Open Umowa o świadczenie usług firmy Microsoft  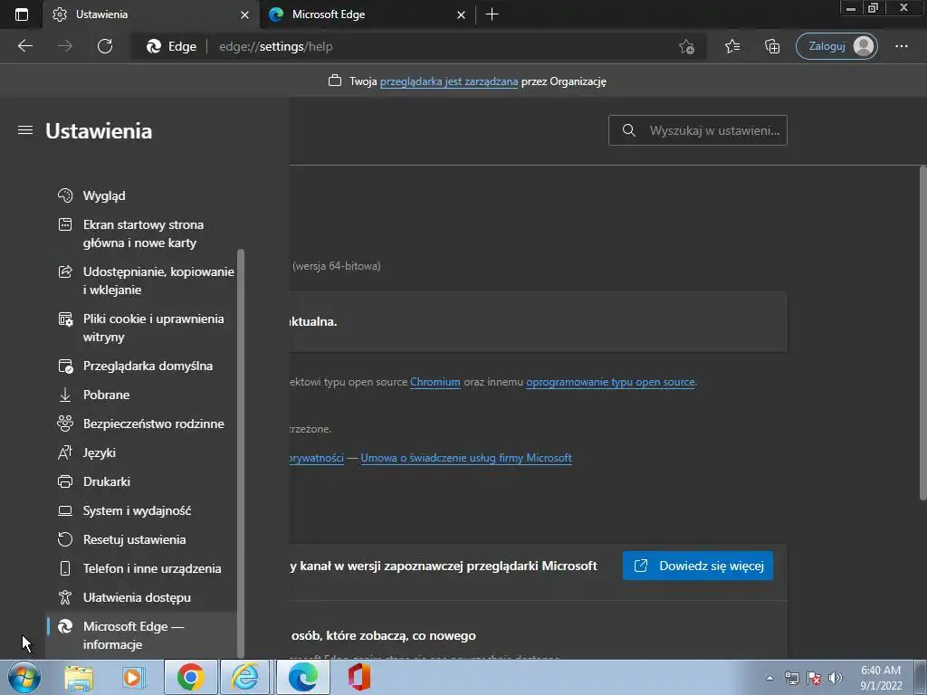pos(466,458)
